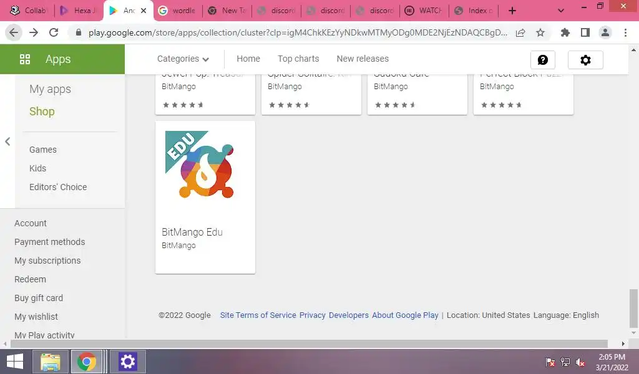639x374 pixels.
Task: Open the Settings gear taskbar app
Action: click(127, 362)
